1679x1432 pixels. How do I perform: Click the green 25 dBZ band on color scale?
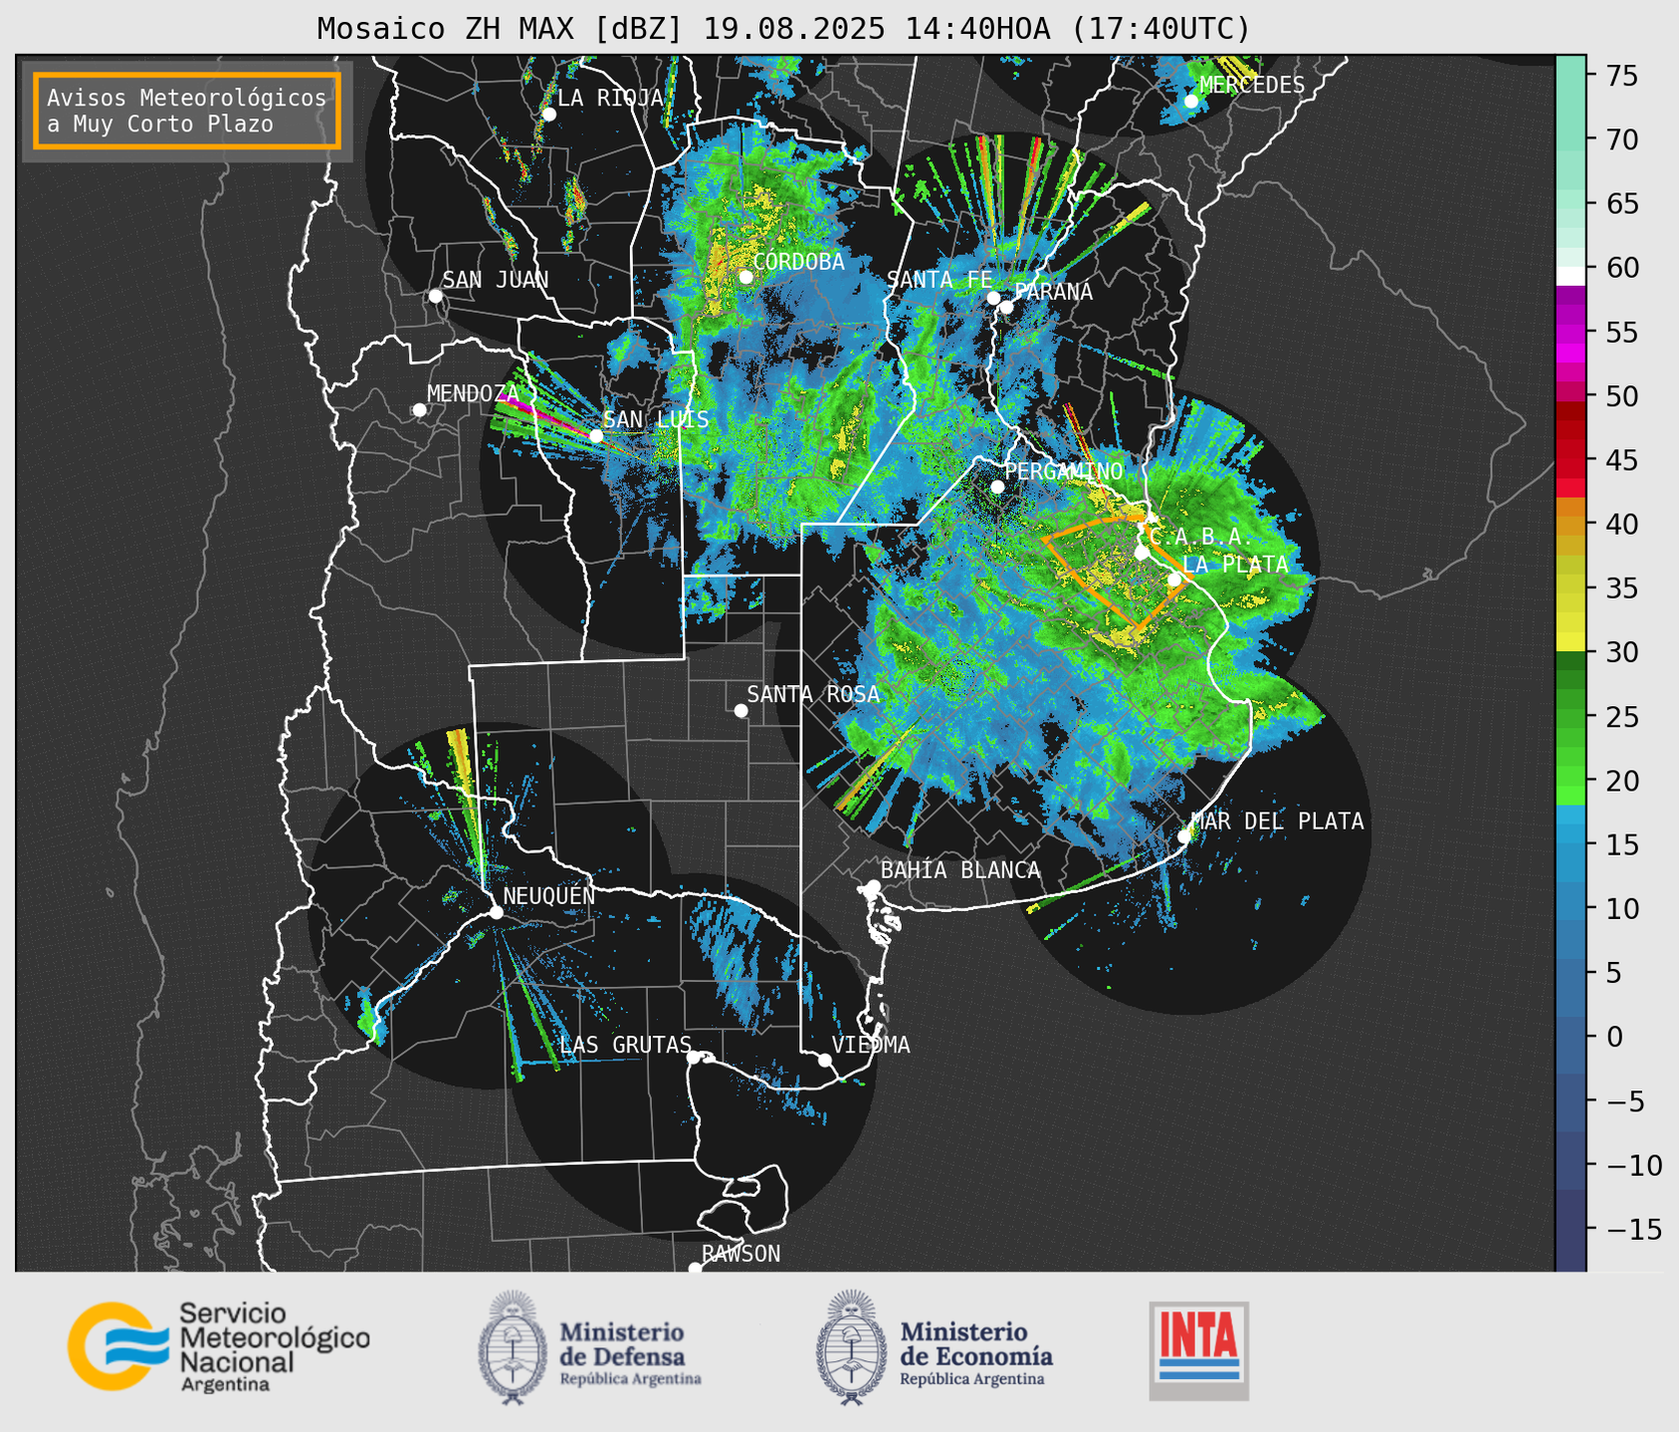(x=1571, y=717)
